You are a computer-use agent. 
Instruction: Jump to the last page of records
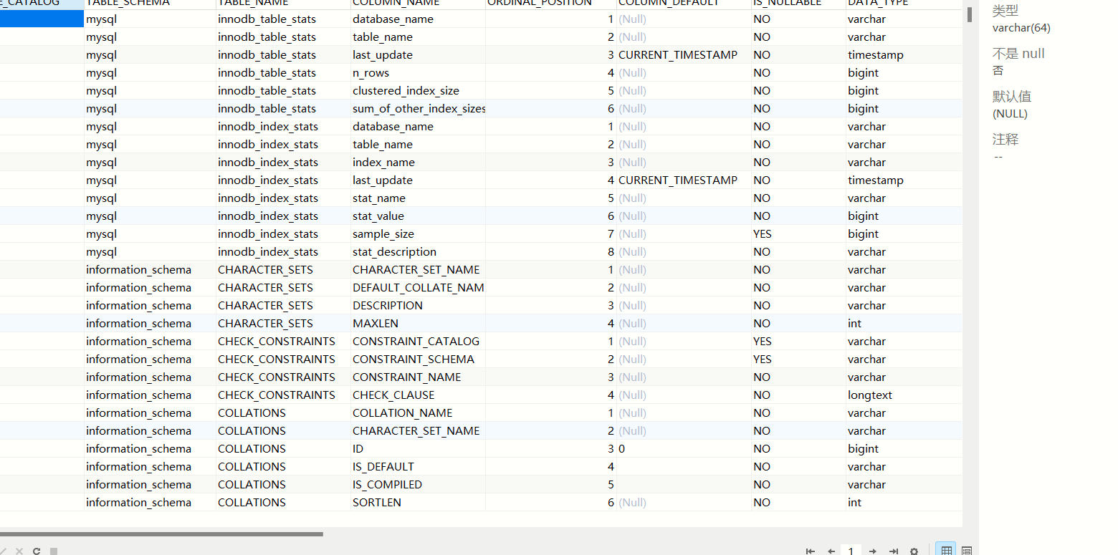pyautogui.click(x=894, y=551)
